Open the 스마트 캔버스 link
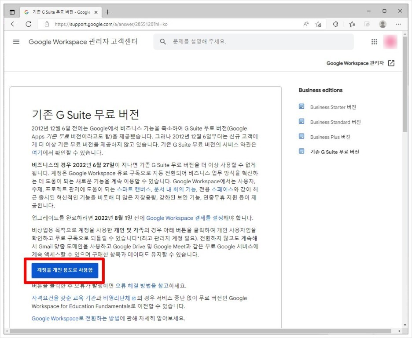This screenshot has width=412, height=338. pyautogui.click(x=134, y=189)
